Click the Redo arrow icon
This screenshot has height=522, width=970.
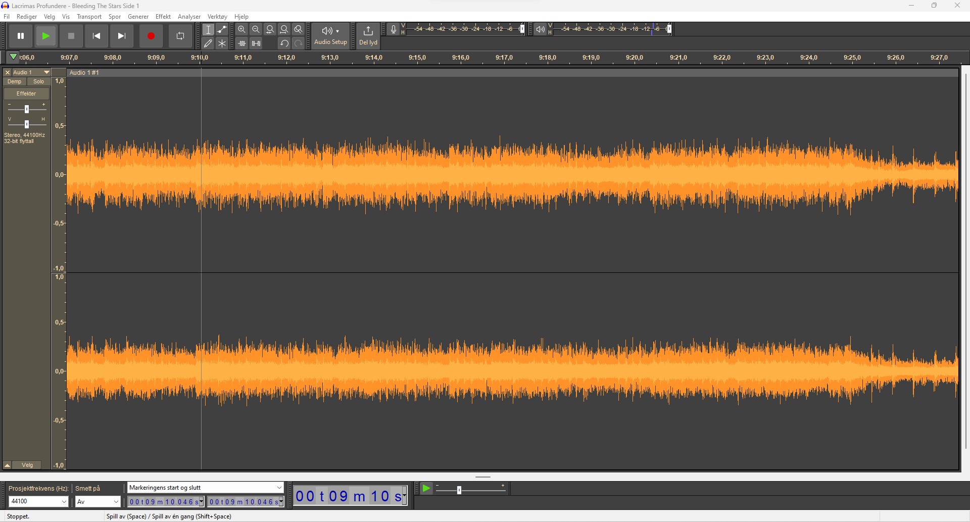pyautogui.click(x=299, y=43)
